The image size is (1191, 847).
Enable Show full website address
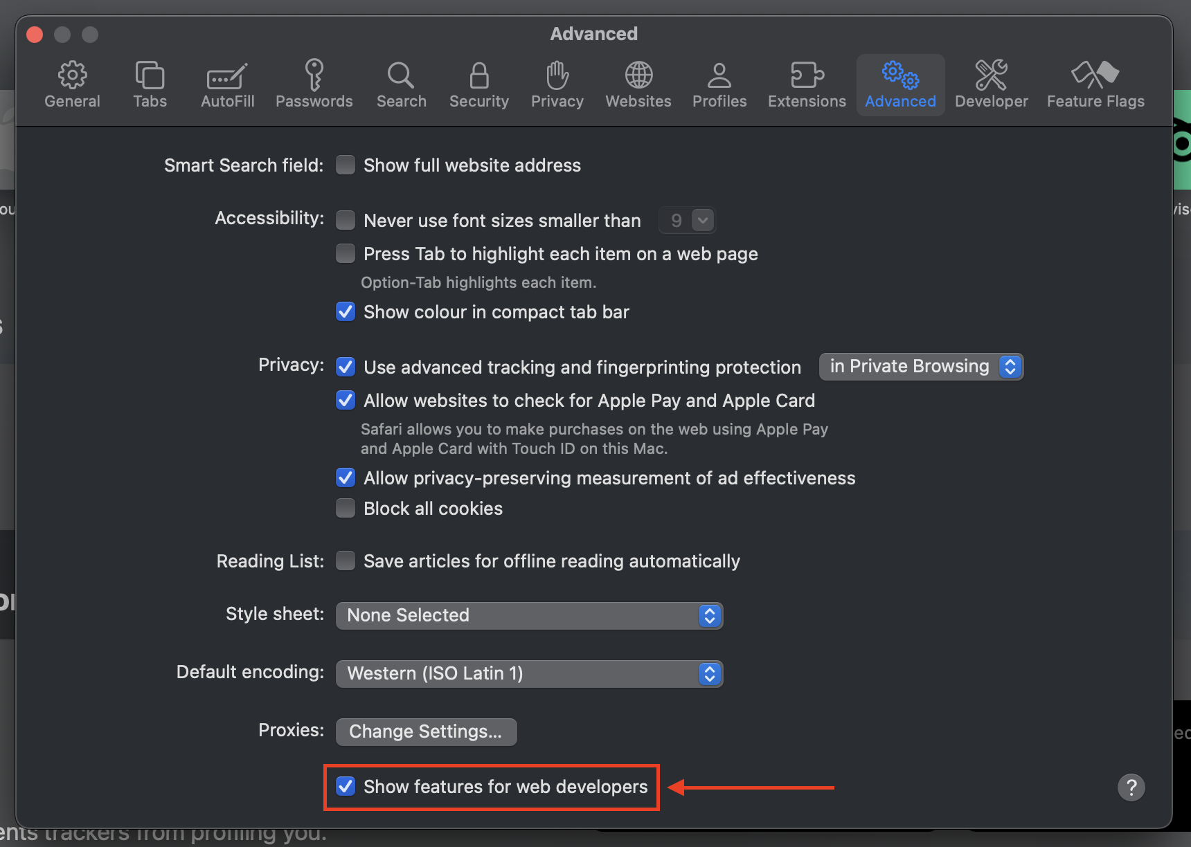click(x=346, y=165)
